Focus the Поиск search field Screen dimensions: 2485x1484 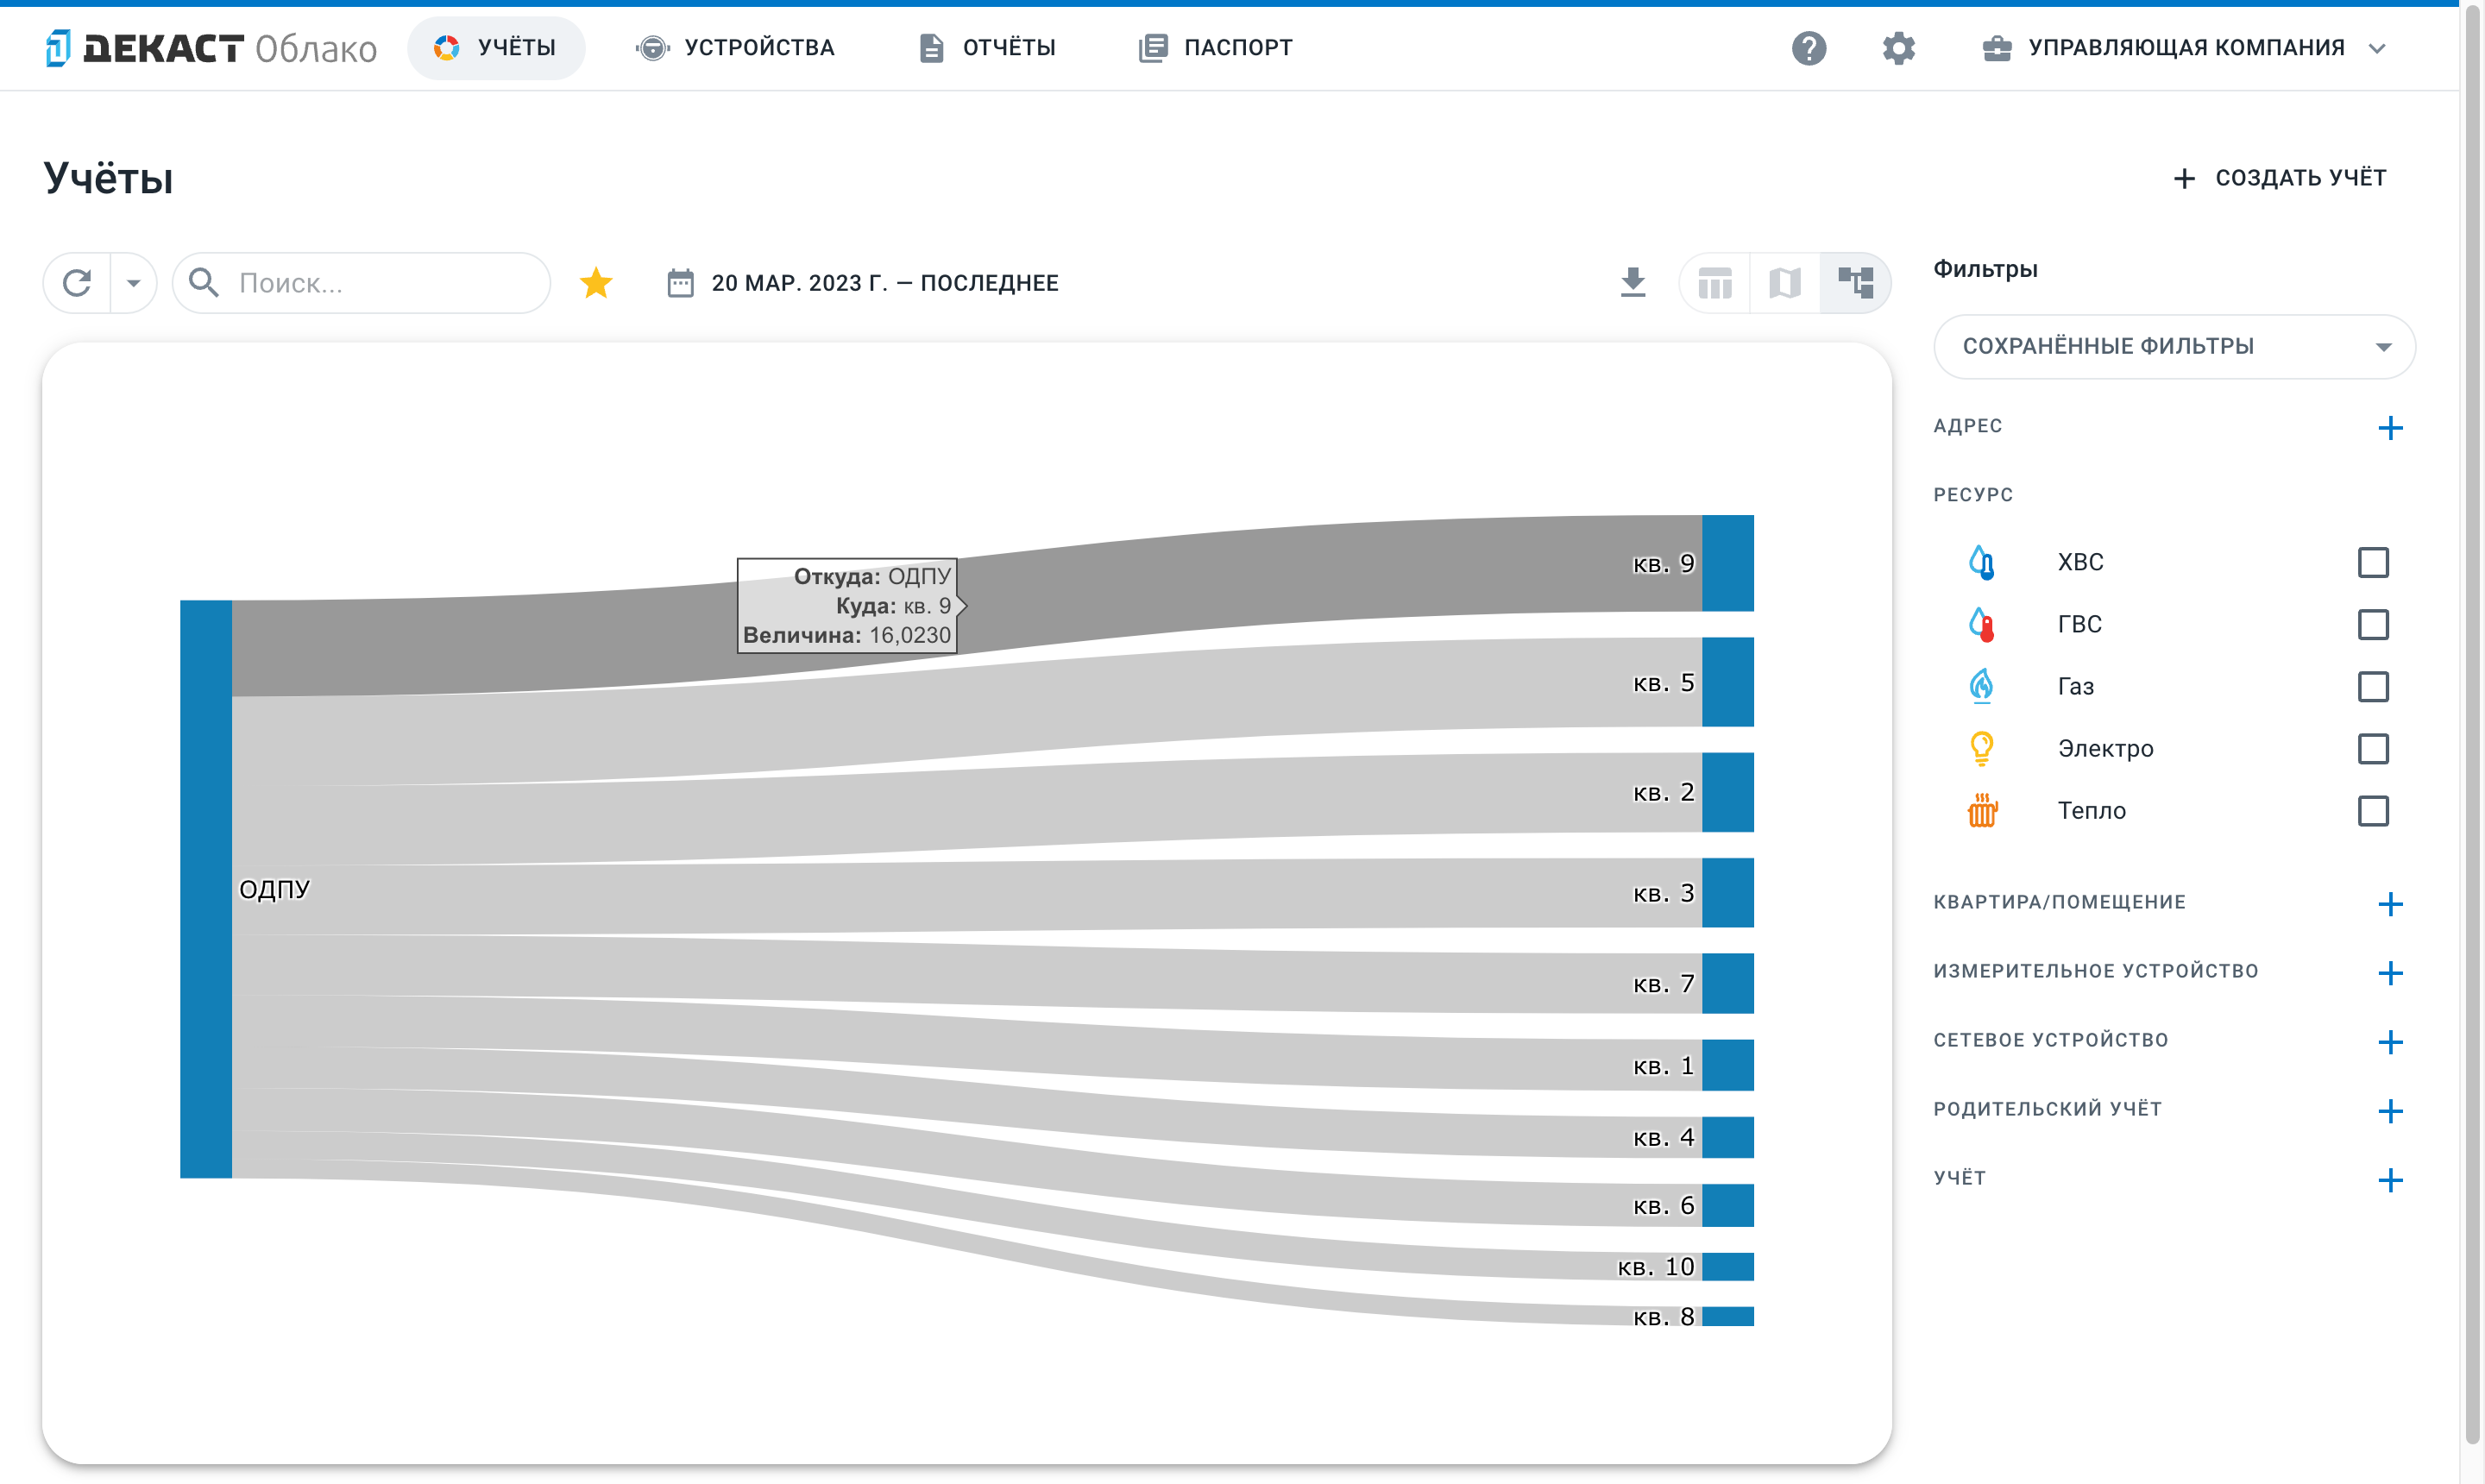[x=362, y=283]
